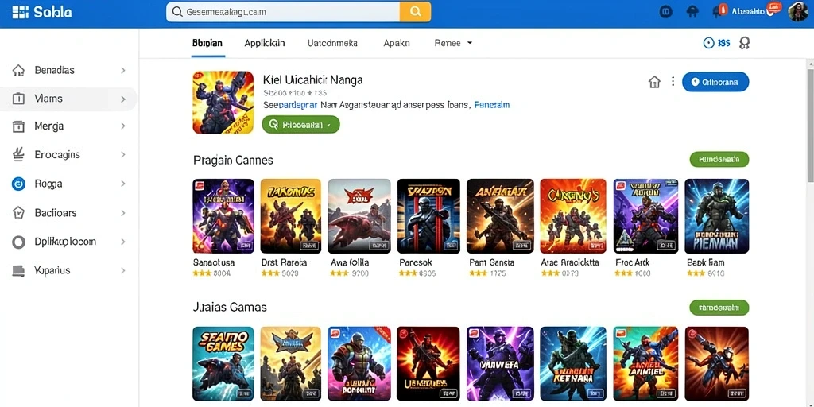
Task: Open the Sobla grid logo icon
Action: pyautogui.click(x=20, y=12)
